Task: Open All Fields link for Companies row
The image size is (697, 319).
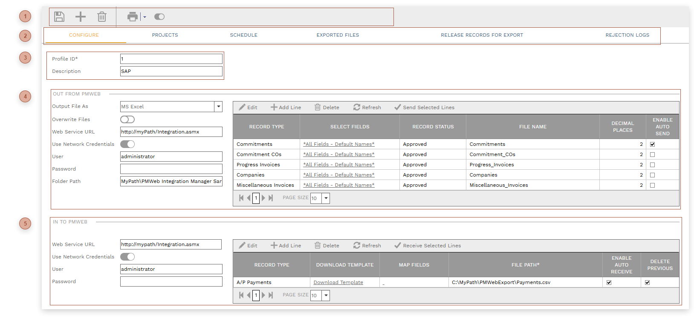Action: [x=339, y=175]
